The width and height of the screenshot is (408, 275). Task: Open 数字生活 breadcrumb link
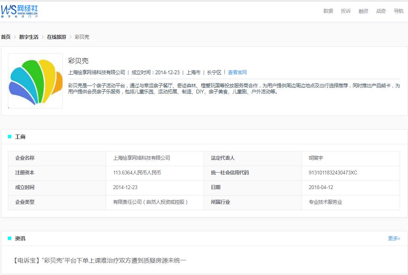pyautogui.click(x=29, y=37)
